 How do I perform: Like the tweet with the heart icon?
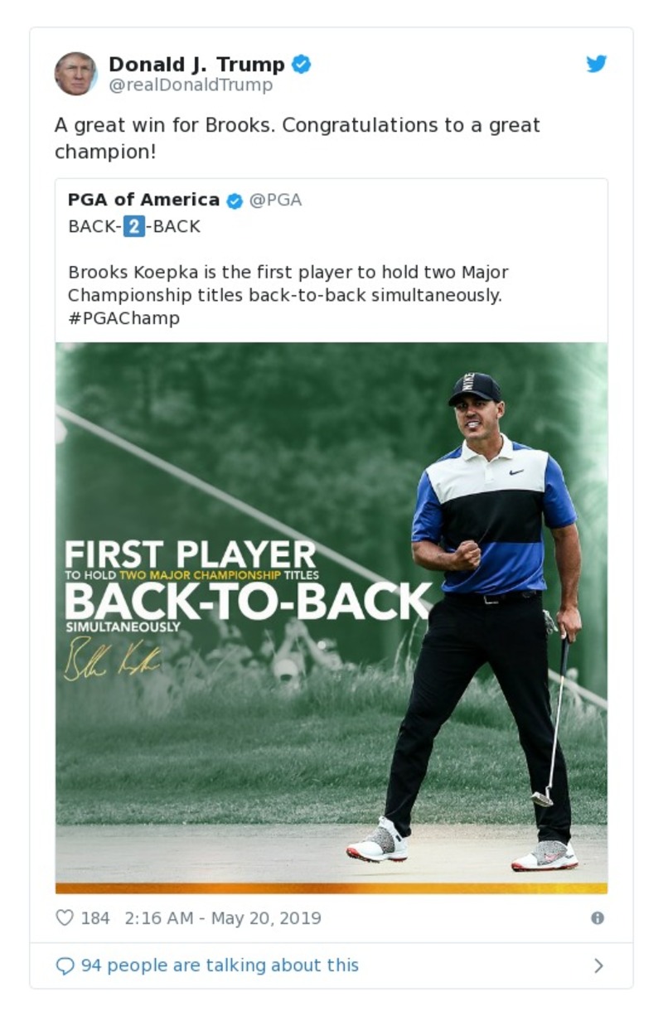click(65, 918)
